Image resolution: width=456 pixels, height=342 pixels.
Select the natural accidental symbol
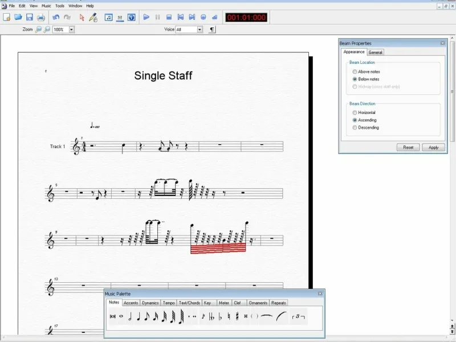click(229, 316)
